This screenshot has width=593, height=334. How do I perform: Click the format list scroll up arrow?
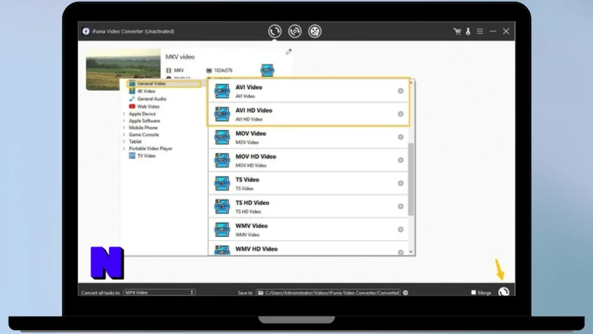(411, 82)
